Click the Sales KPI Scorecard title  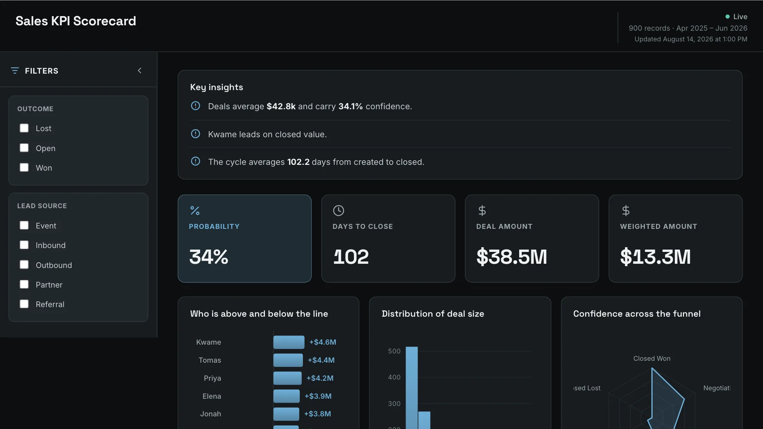76,21
